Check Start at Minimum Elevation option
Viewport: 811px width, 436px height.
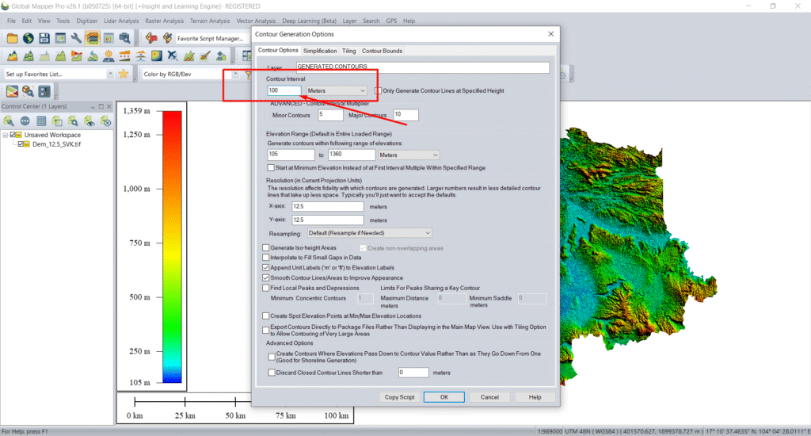pyautogui.click(x=271, y=168)
